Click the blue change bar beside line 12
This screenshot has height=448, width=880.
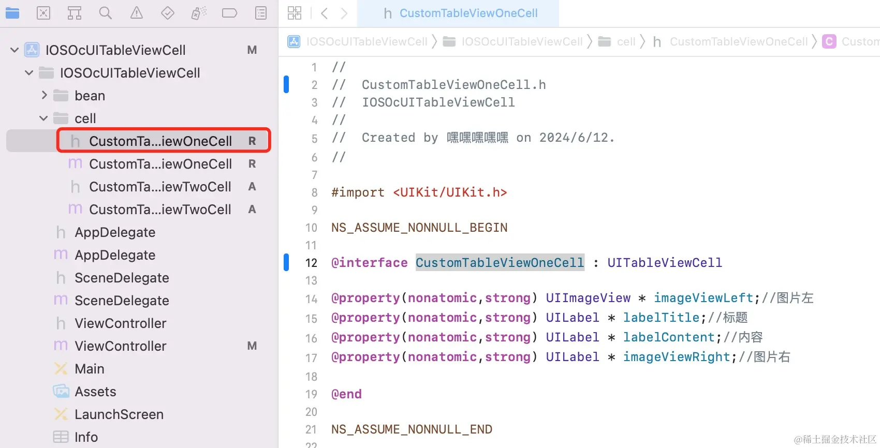286,262
